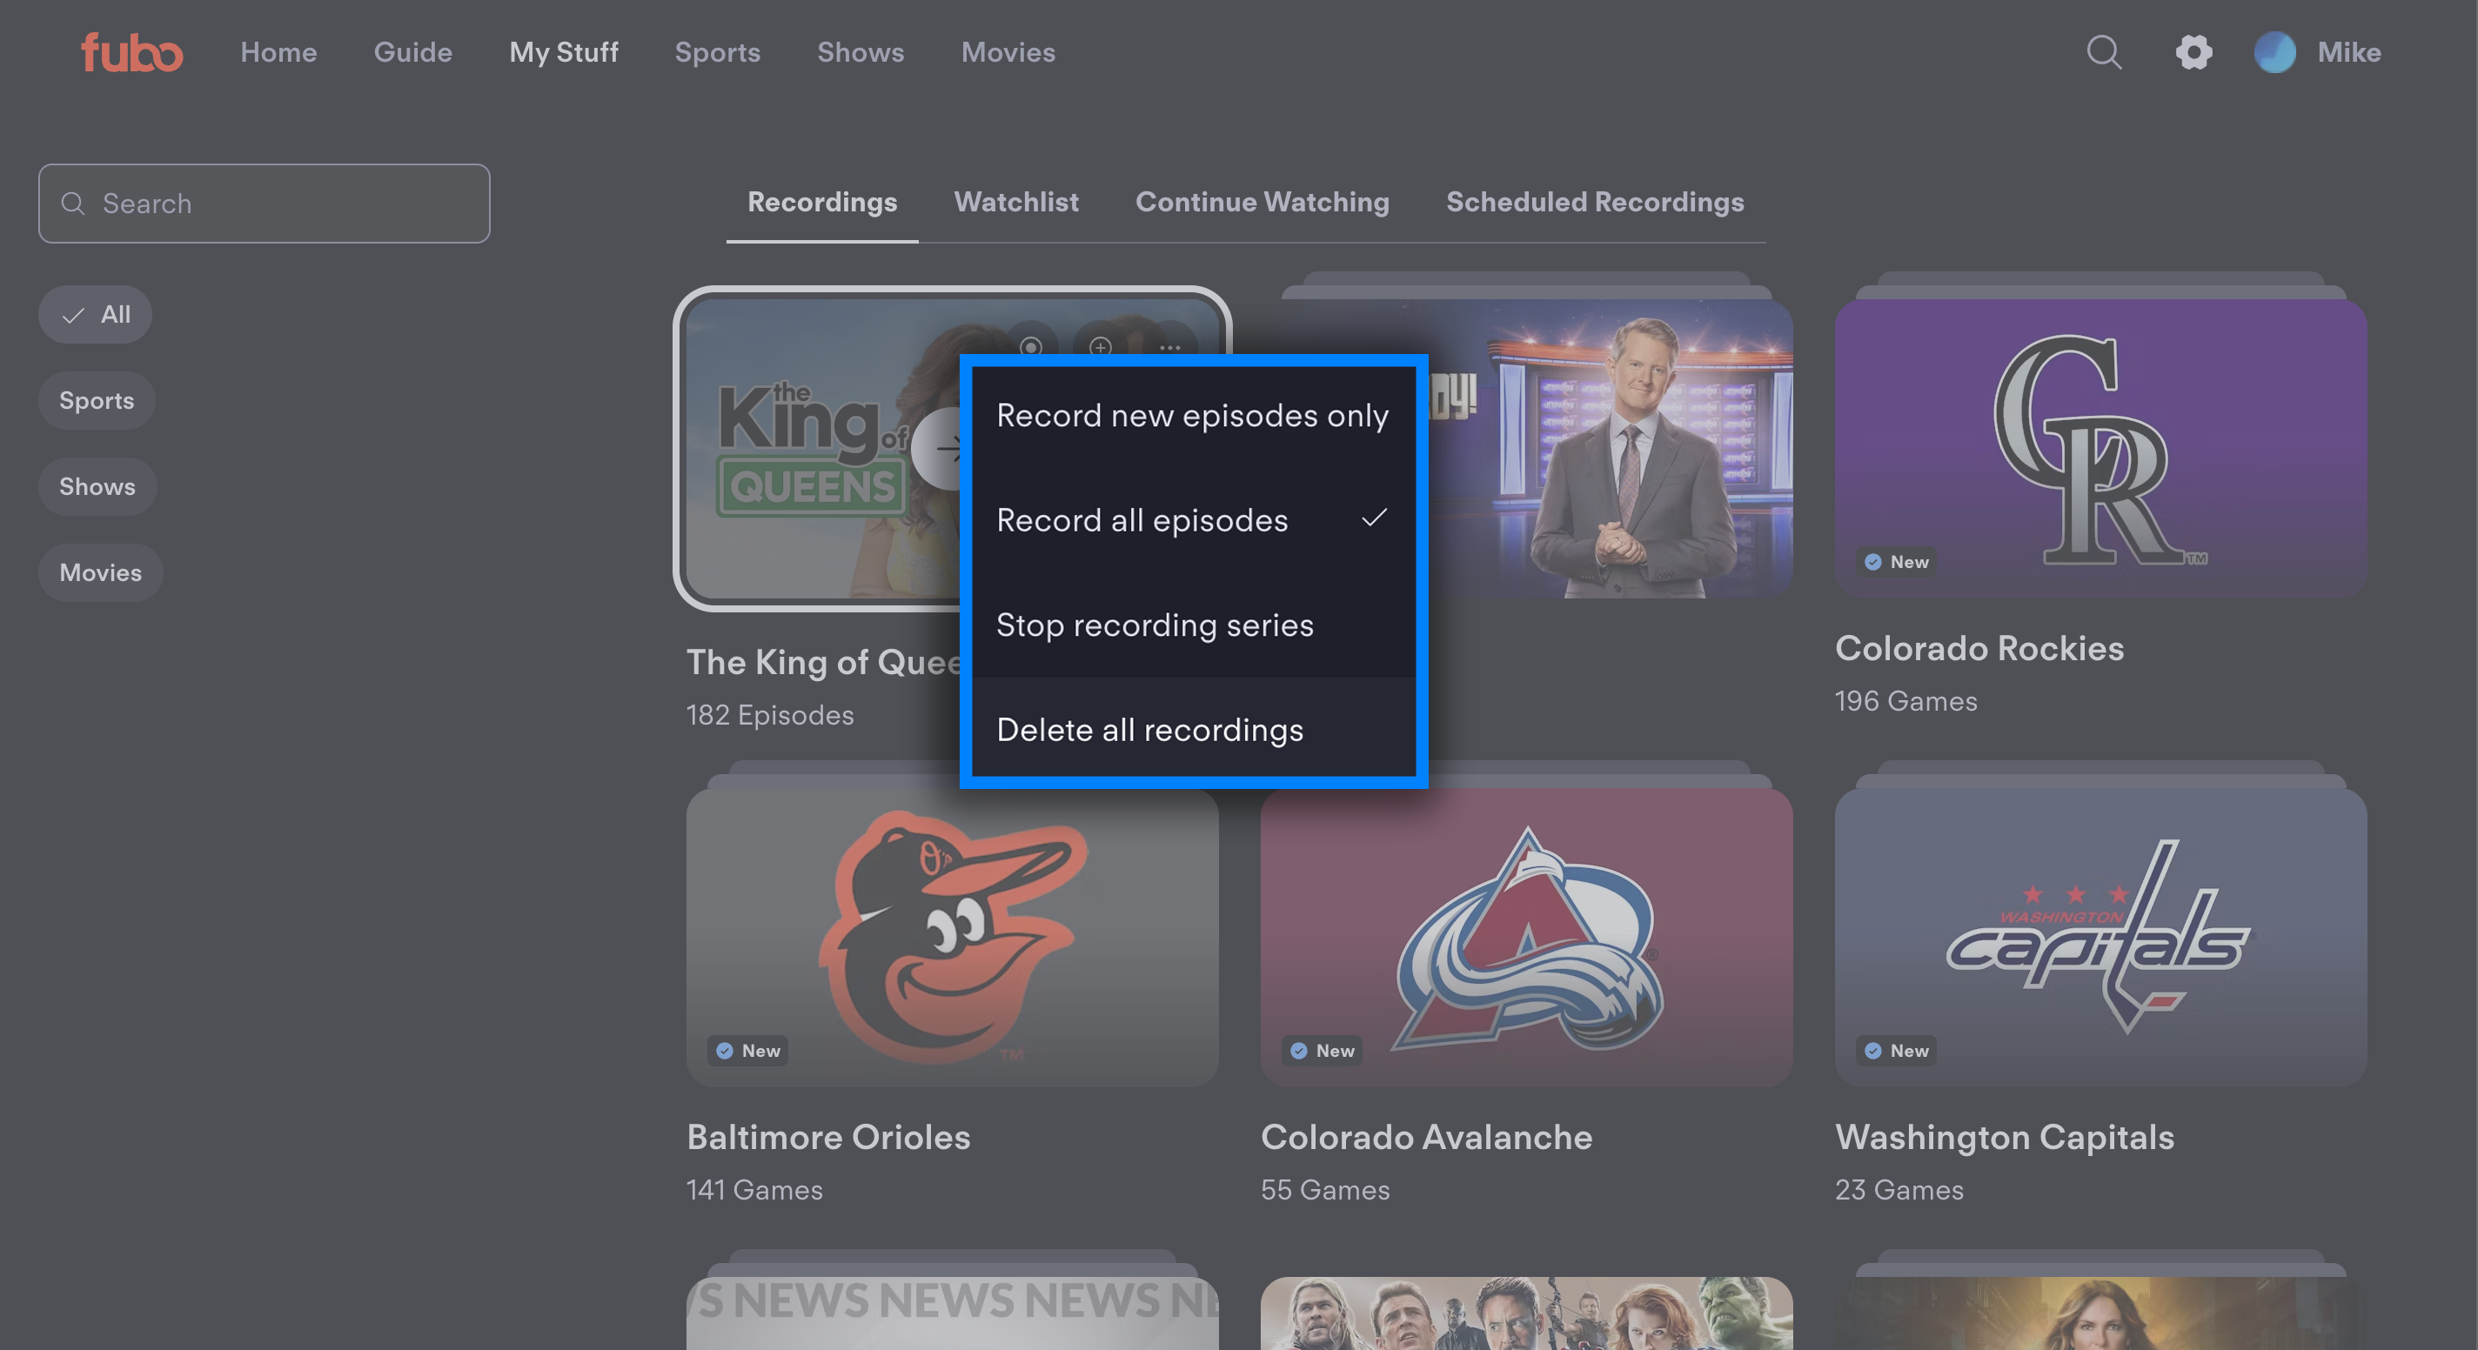Select the All filter chip

point(95,314)
